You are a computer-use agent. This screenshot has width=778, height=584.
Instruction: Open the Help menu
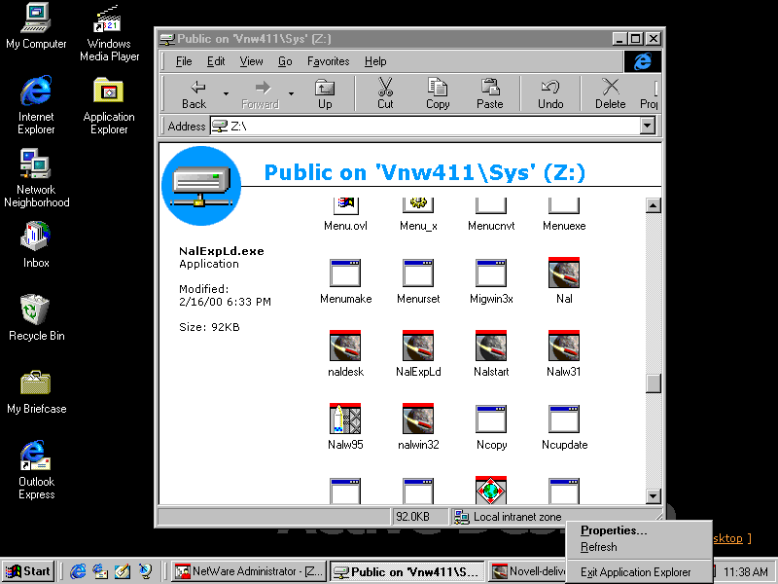375,61
